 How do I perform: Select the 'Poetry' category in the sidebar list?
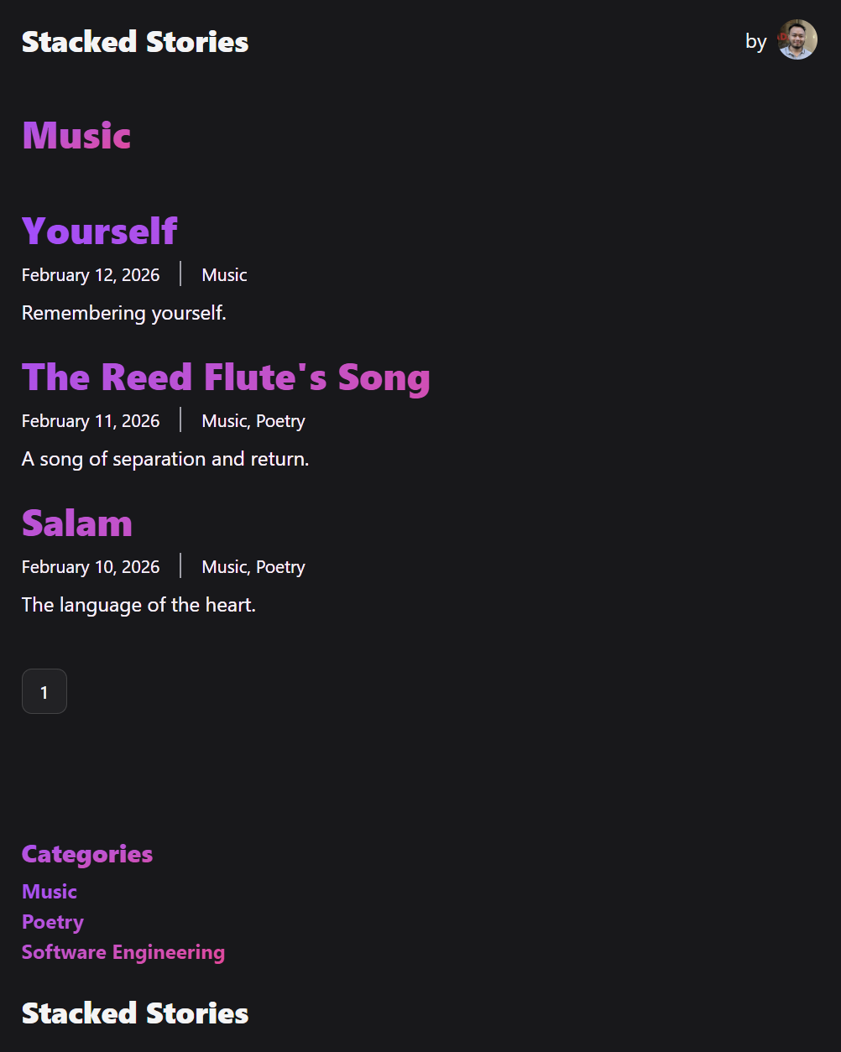[x=52, y=921]
